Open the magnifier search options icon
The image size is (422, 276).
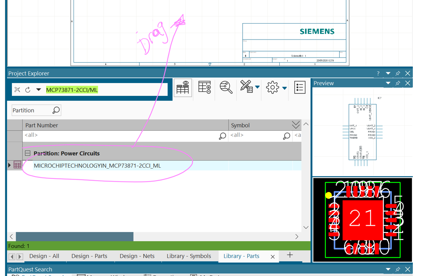point(226,87)
